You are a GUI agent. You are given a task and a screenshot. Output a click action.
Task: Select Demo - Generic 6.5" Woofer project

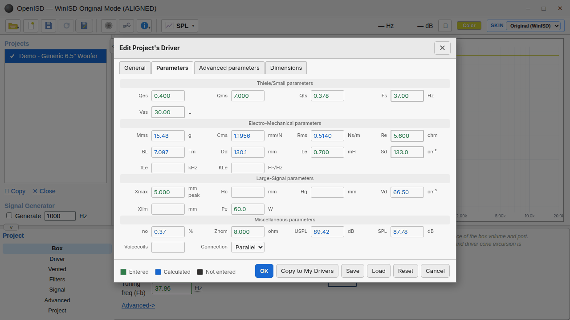[x=56, y=56]
